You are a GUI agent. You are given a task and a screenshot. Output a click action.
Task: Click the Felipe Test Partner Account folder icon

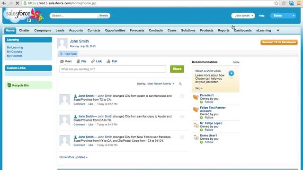[196, 110]
